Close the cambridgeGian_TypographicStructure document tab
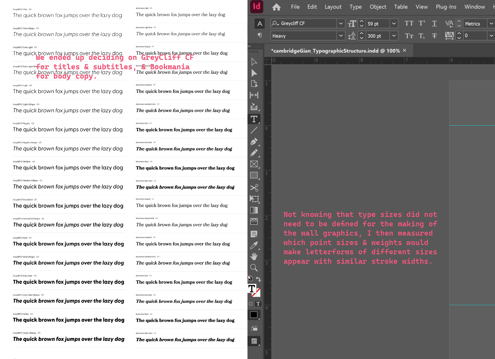495x359 pixels. pyautogui.click(x=405, y=50)
